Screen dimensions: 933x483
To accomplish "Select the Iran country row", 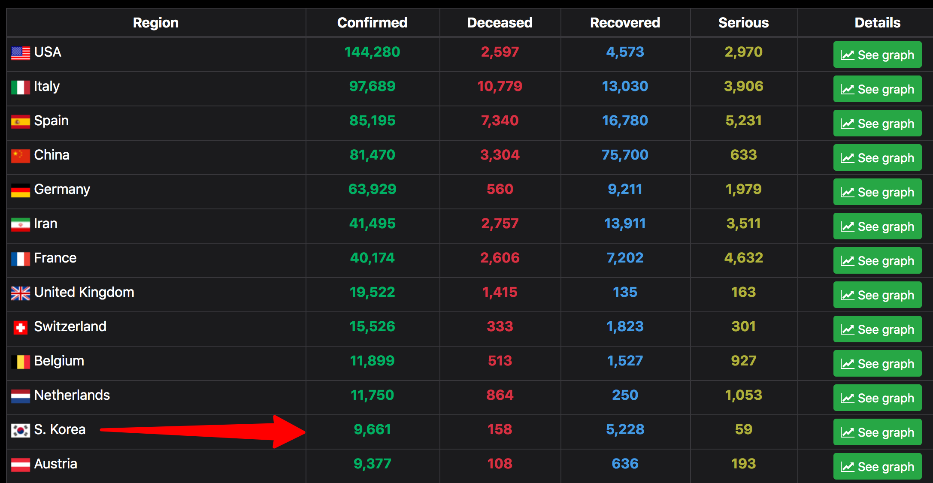I will (154, 224).
